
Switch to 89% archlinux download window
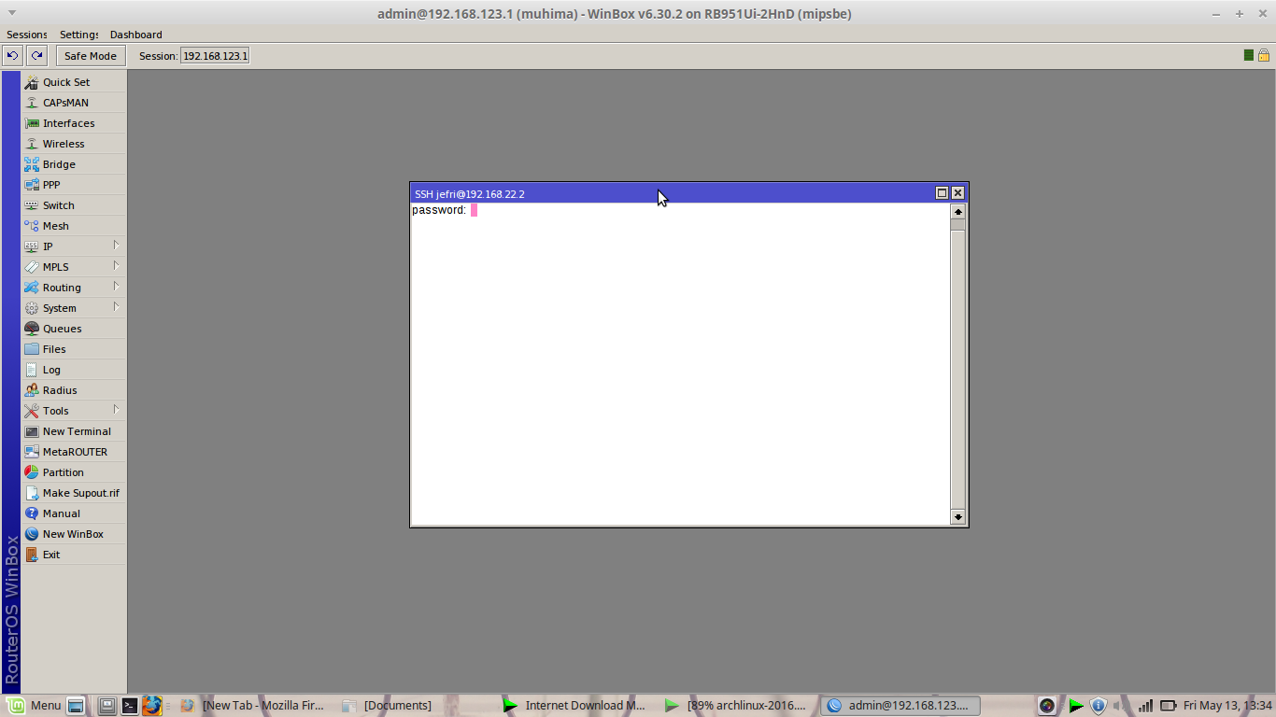click(737, 706)
